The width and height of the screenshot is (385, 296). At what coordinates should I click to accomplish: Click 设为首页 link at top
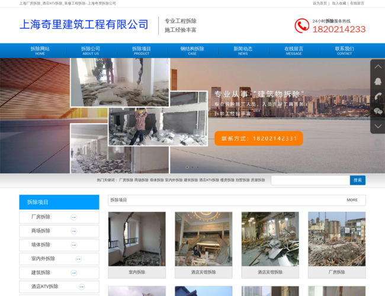point(320,4)
